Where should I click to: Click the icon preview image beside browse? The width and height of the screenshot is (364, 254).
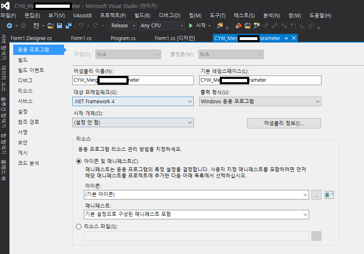tap(329, 195)
